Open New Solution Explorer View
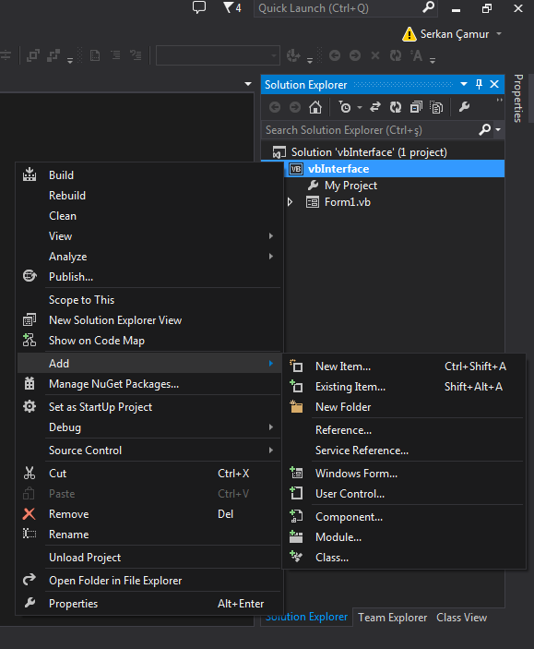Viewport: 534px width, 649px height. [x=149, y=320]
